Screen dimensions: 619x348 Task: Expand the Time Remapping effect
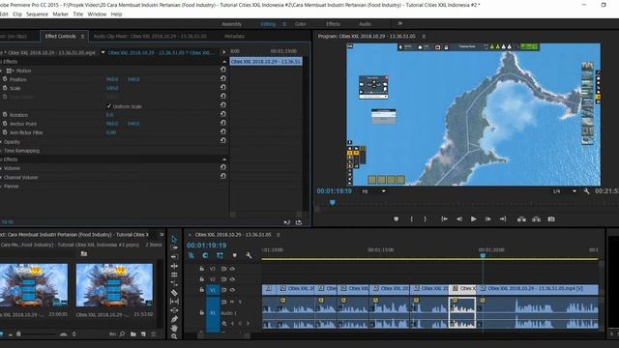point(1,151)
